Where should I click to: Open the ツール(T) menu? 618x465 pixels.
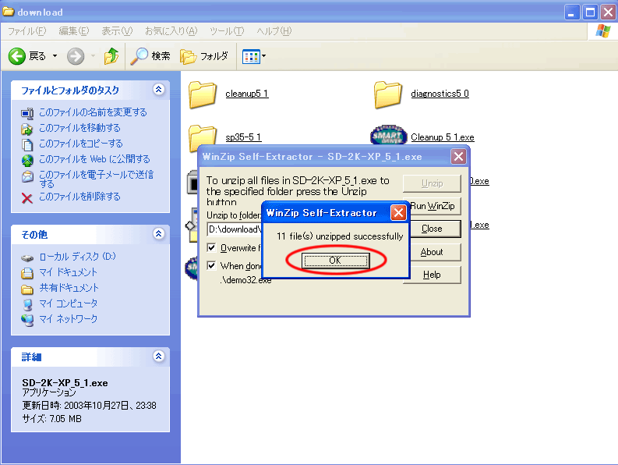pyautogui.click(x=227, y=30)
